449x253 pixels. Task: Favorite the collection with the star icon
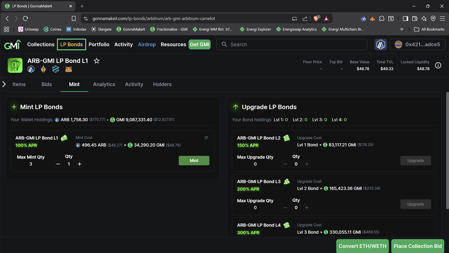96,61
